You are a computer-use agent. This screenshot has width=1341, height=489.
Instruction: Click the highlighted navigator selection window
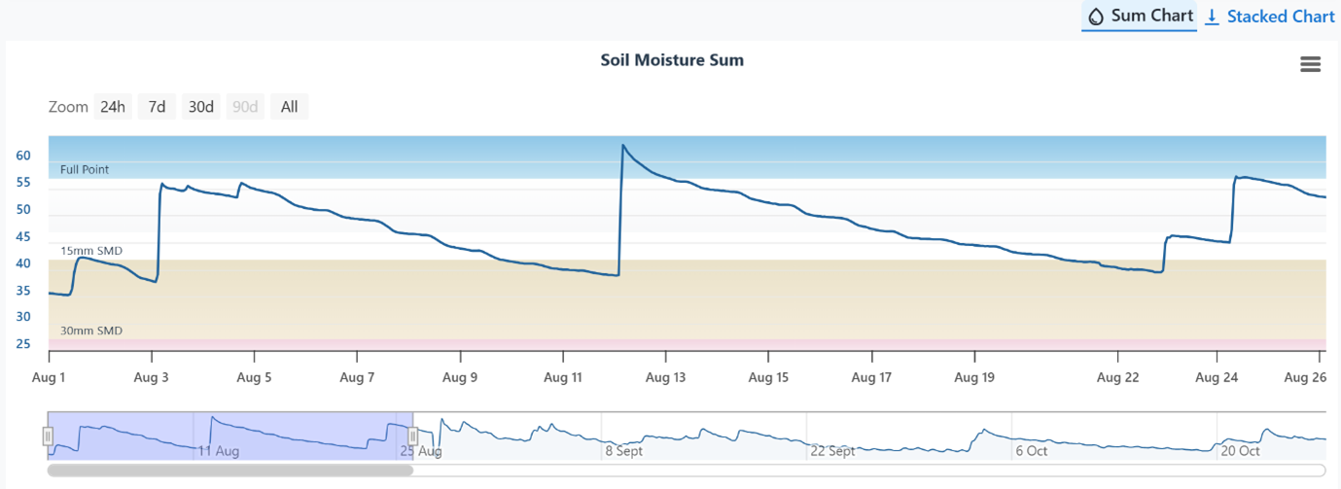coord(230,435)
